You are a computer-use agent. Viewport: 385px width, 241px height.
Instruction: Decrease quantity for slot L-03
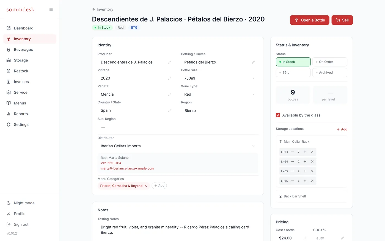click(x=292, y=152)
